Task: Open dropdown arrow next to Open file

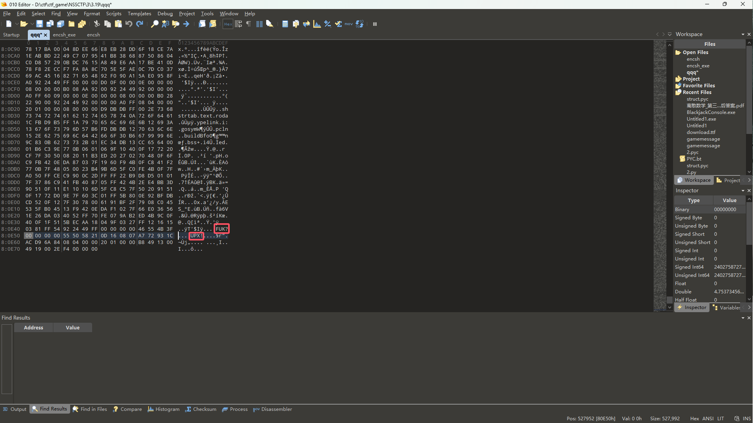Action: [32, 24]
